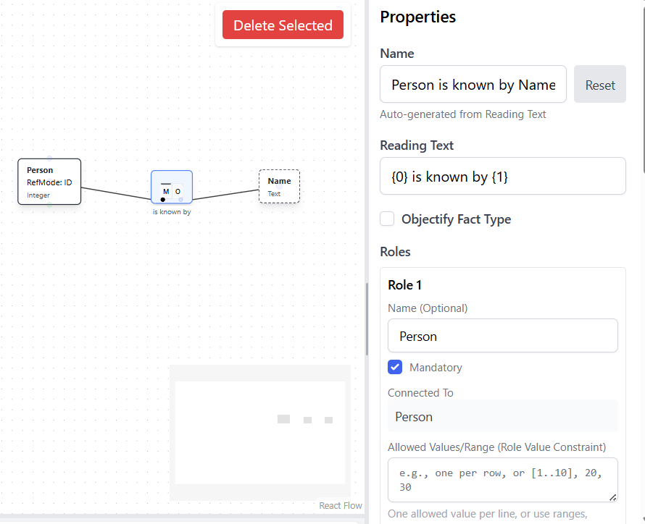Edit the Reading Text field

502,176
